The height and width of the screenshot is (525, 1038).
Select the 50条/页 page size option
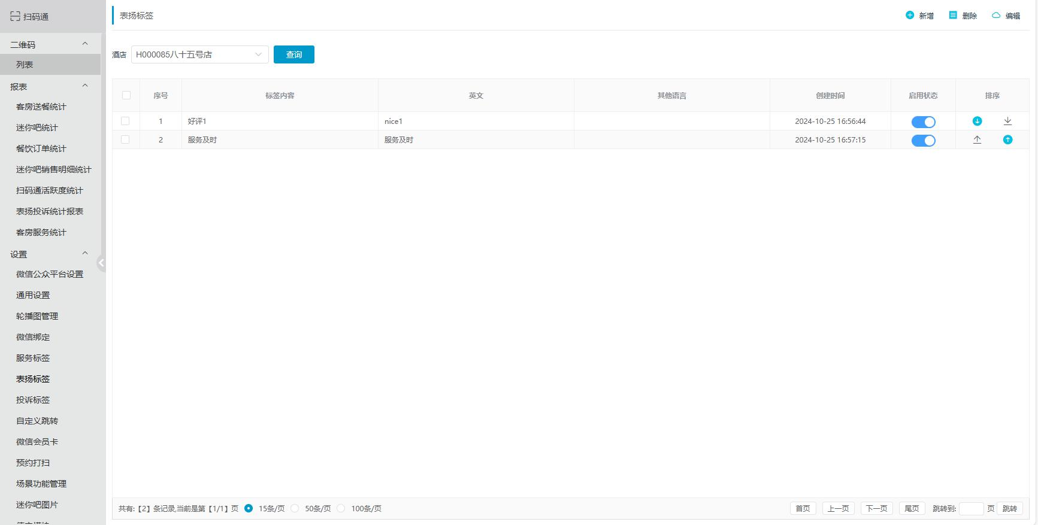click(295, 508)
